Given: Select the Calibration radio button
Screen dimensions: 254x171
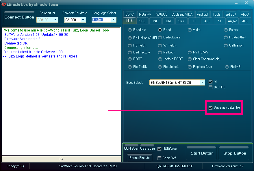Looking at the screenshot, I should click(226, 46).
